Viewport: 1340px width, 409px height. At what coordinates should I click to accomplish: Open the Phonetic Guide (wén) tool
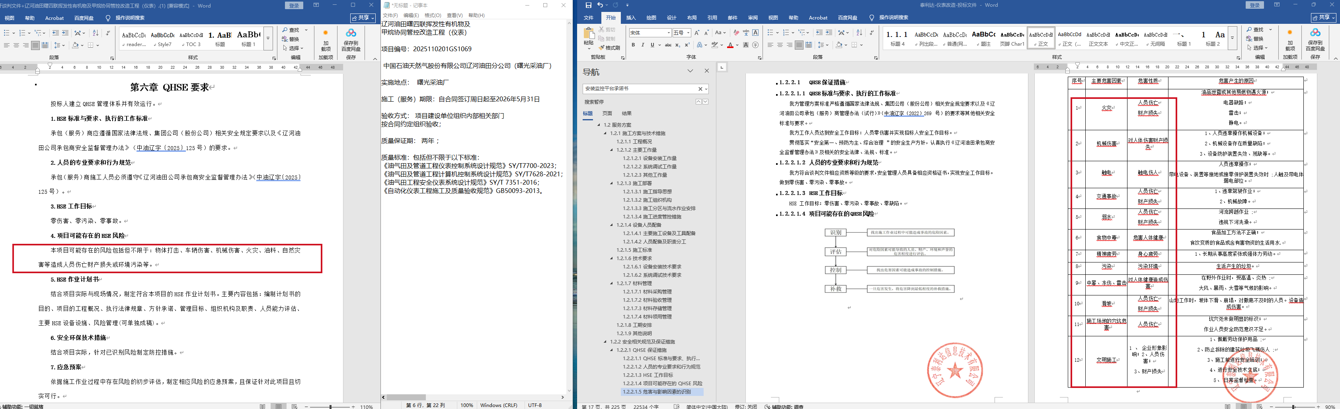click(746, 33)
